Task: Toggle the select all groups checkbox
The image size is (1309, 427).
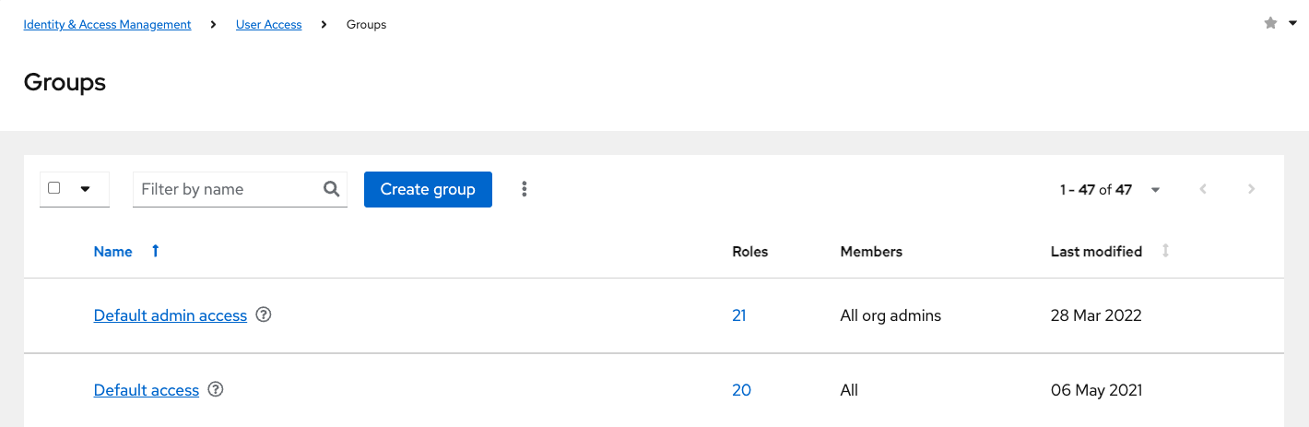Action: coord(54,188)
